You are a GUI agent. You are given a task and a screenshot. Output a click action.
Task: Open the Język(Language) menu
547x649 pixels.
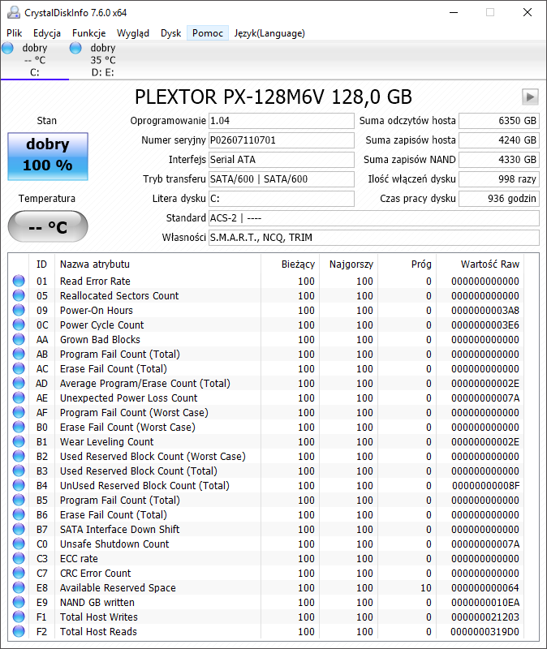[x=269, y=33]
